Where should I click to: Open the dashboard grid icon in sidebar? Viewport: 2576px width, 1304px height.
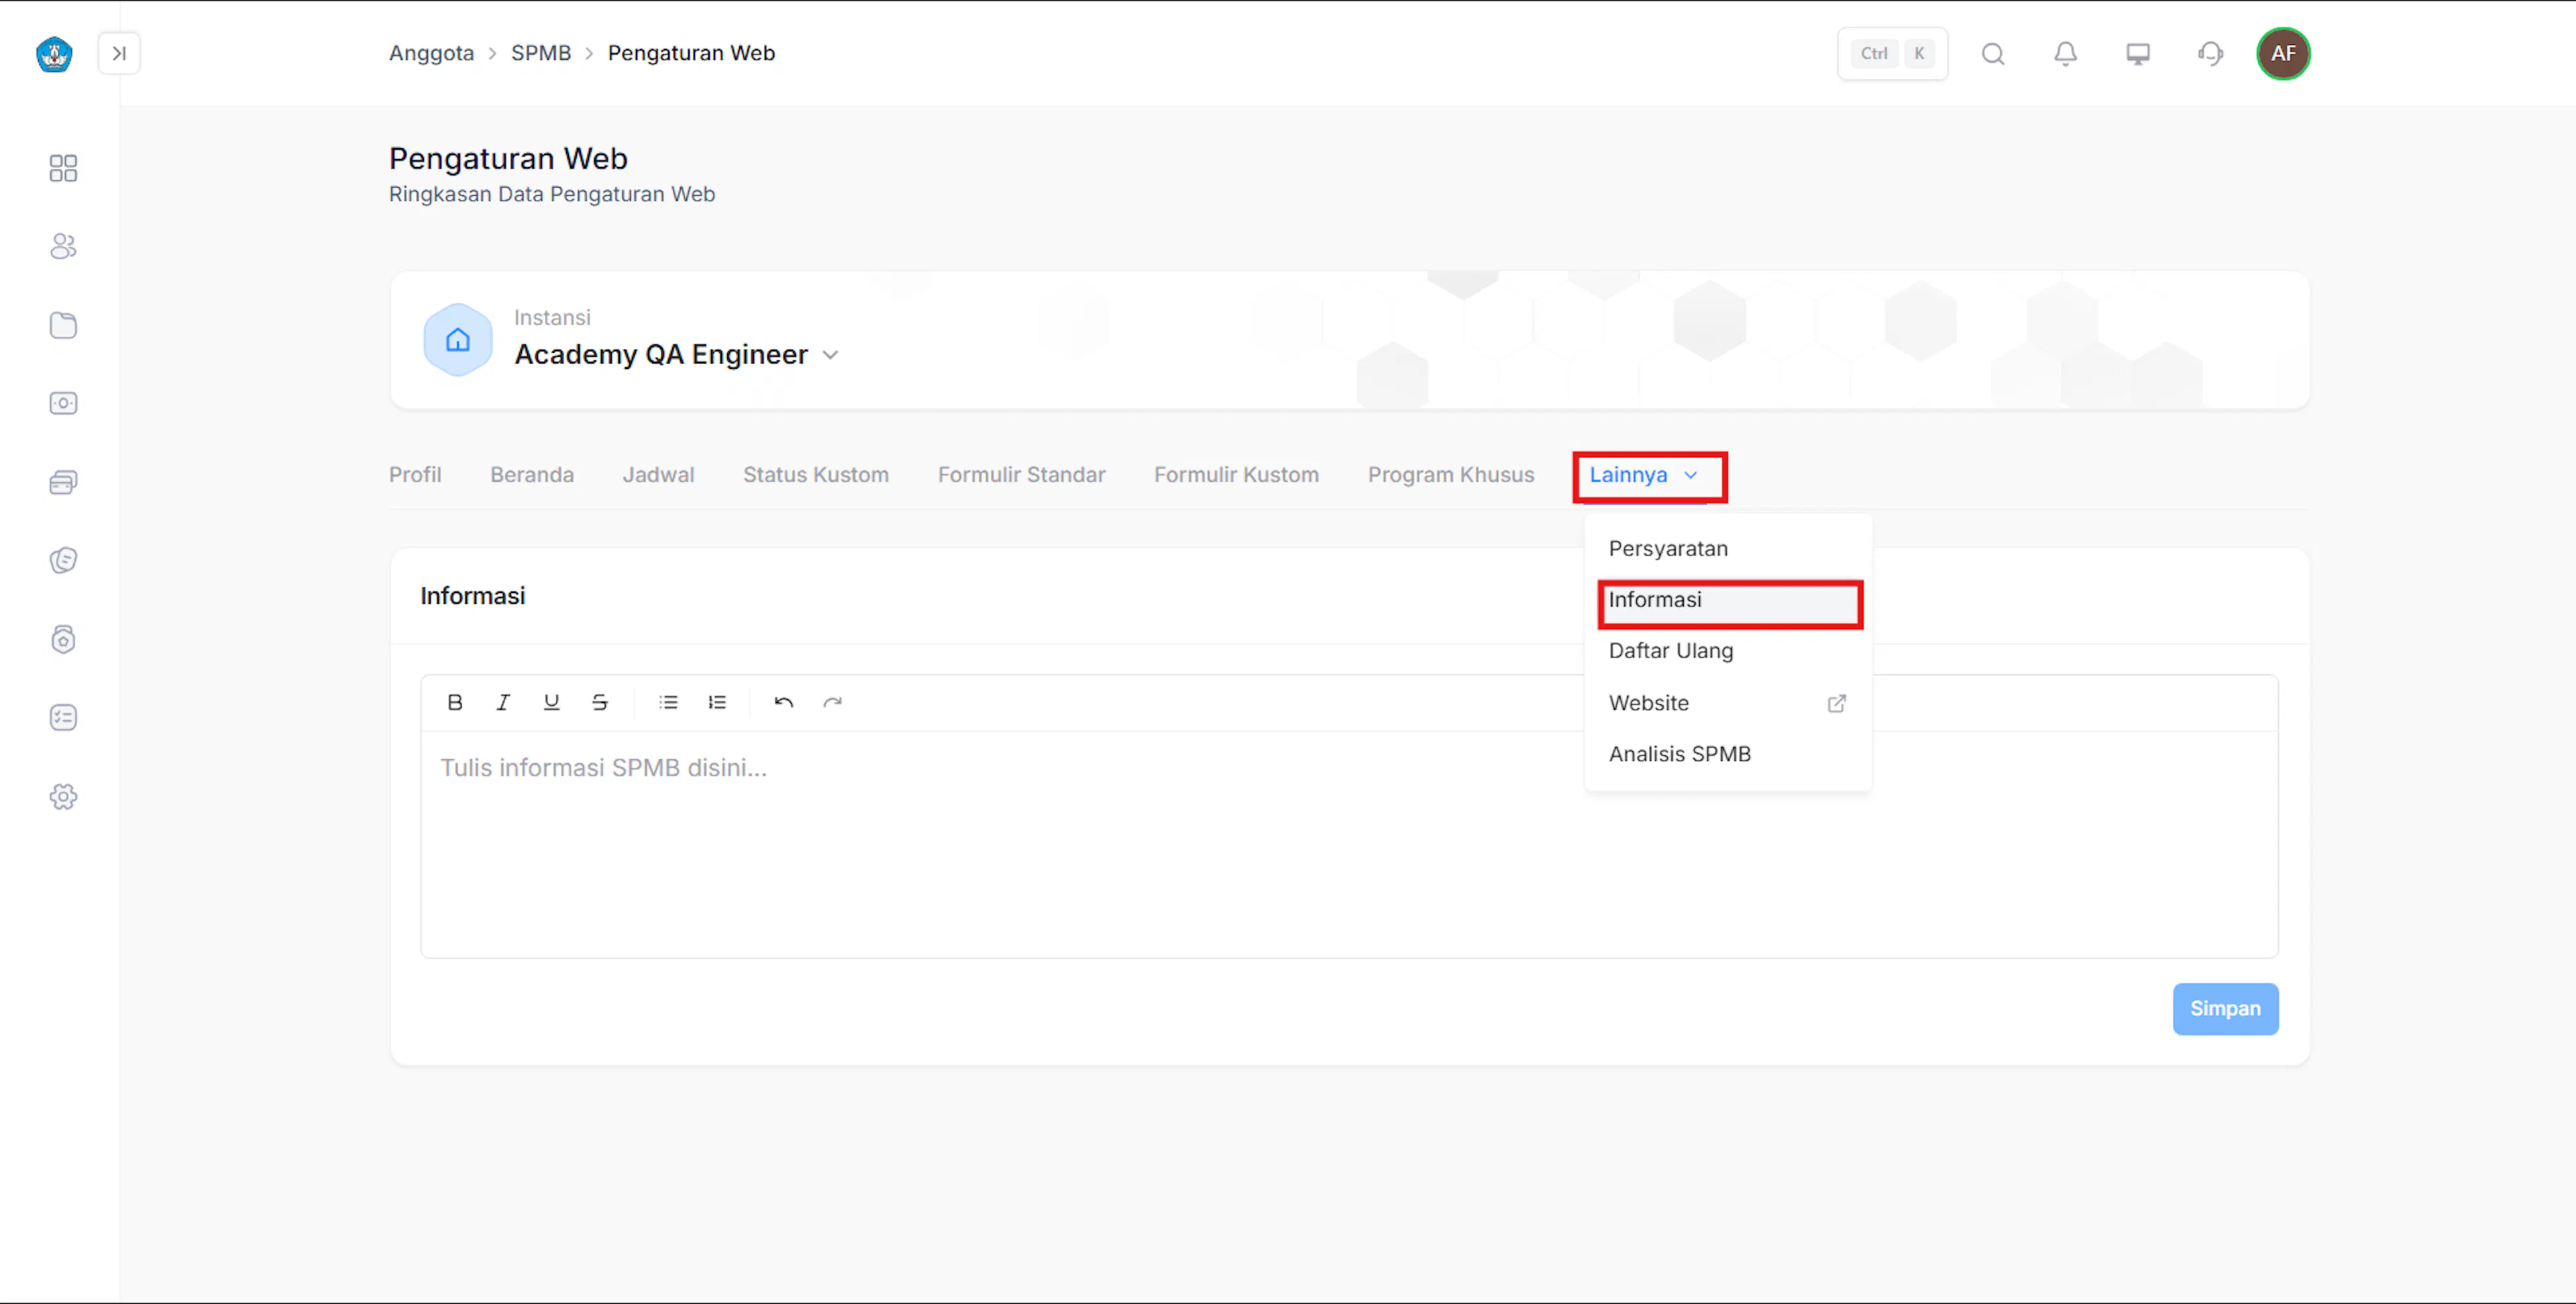pos(63,168)
